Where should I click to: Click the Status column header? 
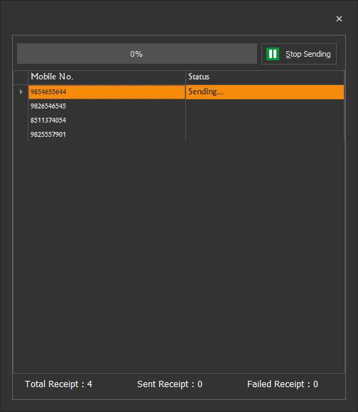point(265,77)
